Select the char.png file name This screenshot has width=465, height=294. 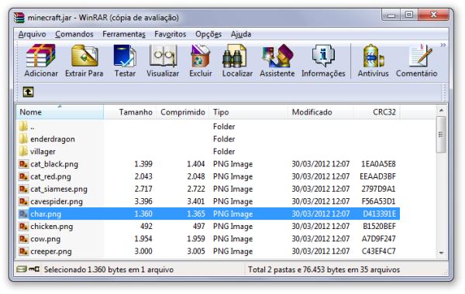click(46, 214)
